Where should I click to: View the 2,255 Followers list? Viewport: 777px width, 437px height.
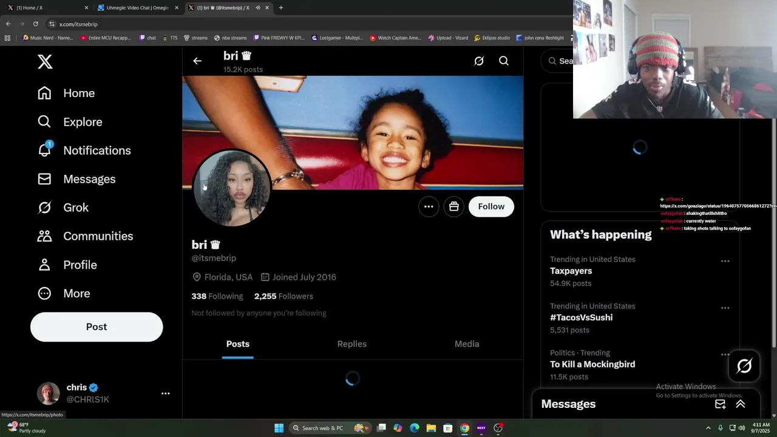283,296
